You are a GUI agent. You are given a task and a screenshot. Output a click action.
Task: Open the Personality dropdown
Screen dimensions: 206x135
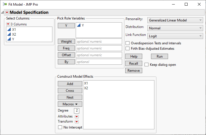click(175, 20)
